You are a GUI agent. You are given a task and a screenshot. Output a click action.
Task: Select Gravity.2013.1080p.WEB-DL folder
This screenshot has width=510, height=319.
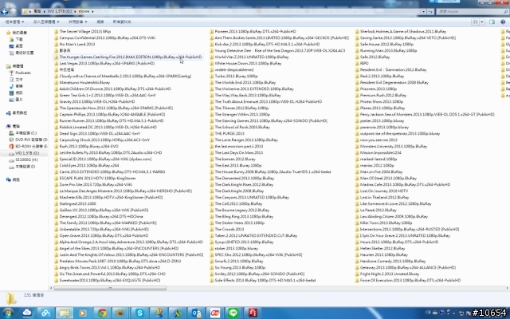pos(97,101)
